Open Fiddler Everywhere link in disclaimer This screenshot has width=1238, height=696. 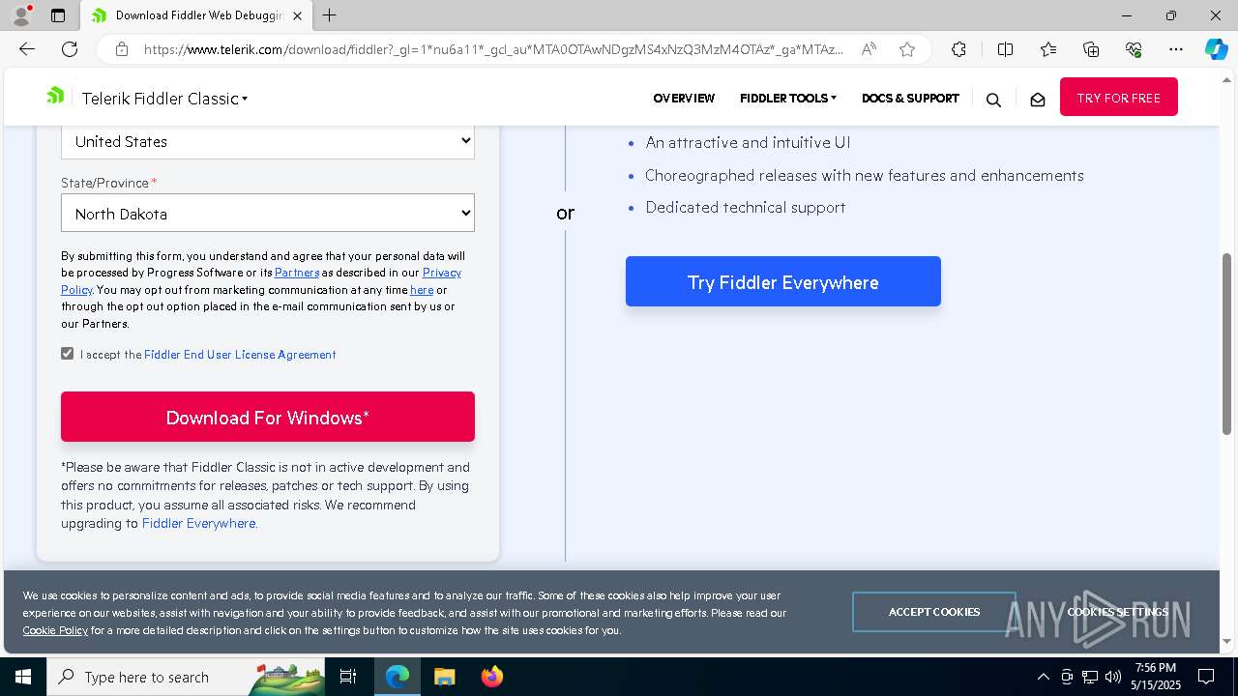pyautogui.click(x=198, y=523)
